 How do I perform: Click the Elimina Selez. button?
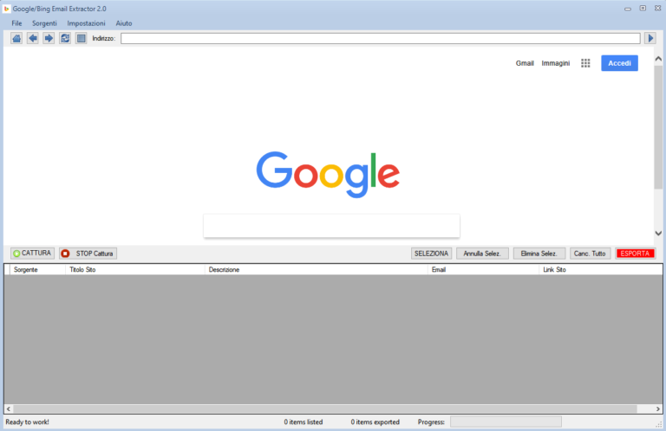pos(539,254)
